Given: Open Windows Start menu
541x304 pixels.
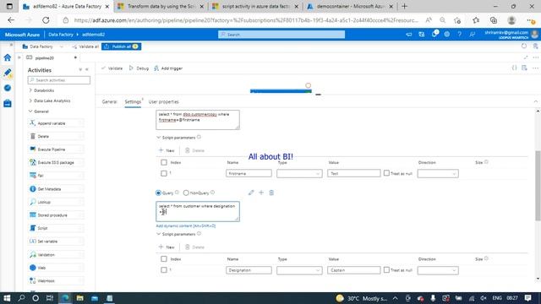Looking at the screenshot, I should 7,298.
